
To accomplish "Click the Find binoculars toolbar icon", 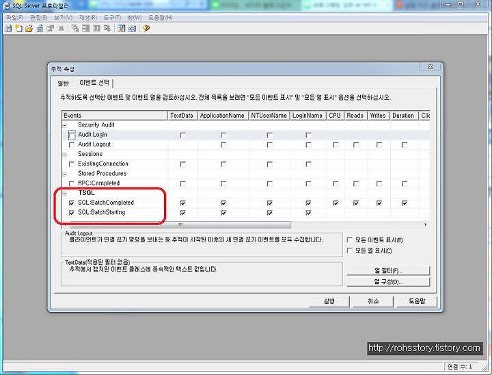I will coord(61,29).
